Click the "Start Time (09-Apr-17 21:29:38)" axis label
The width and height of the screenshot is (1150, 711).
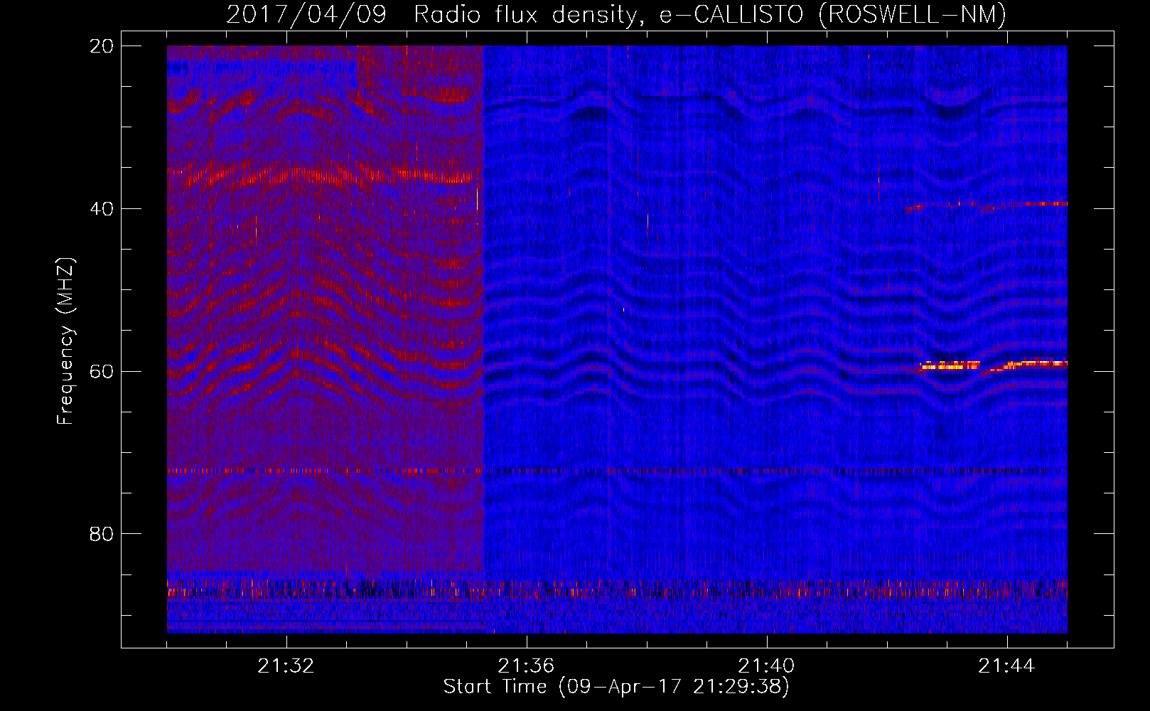(x=616, y=687)
